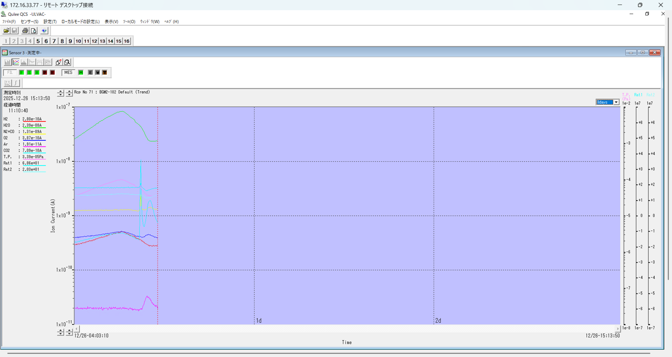Click the icon left of the magnifier

59,62
